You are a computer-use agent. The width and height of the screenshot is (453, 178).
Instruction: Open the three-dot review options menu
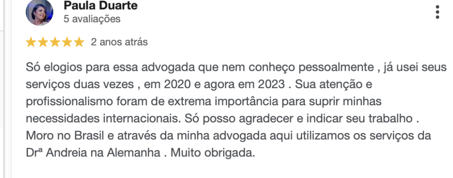coord(438,12)
